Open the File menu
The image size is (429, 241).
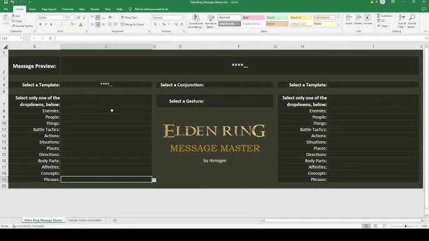point(6,9)
